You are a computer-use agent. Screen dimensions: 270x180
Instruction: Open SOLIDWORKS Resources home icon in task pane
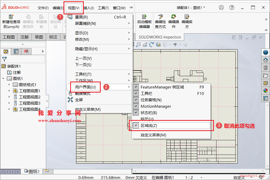(266, 60)
